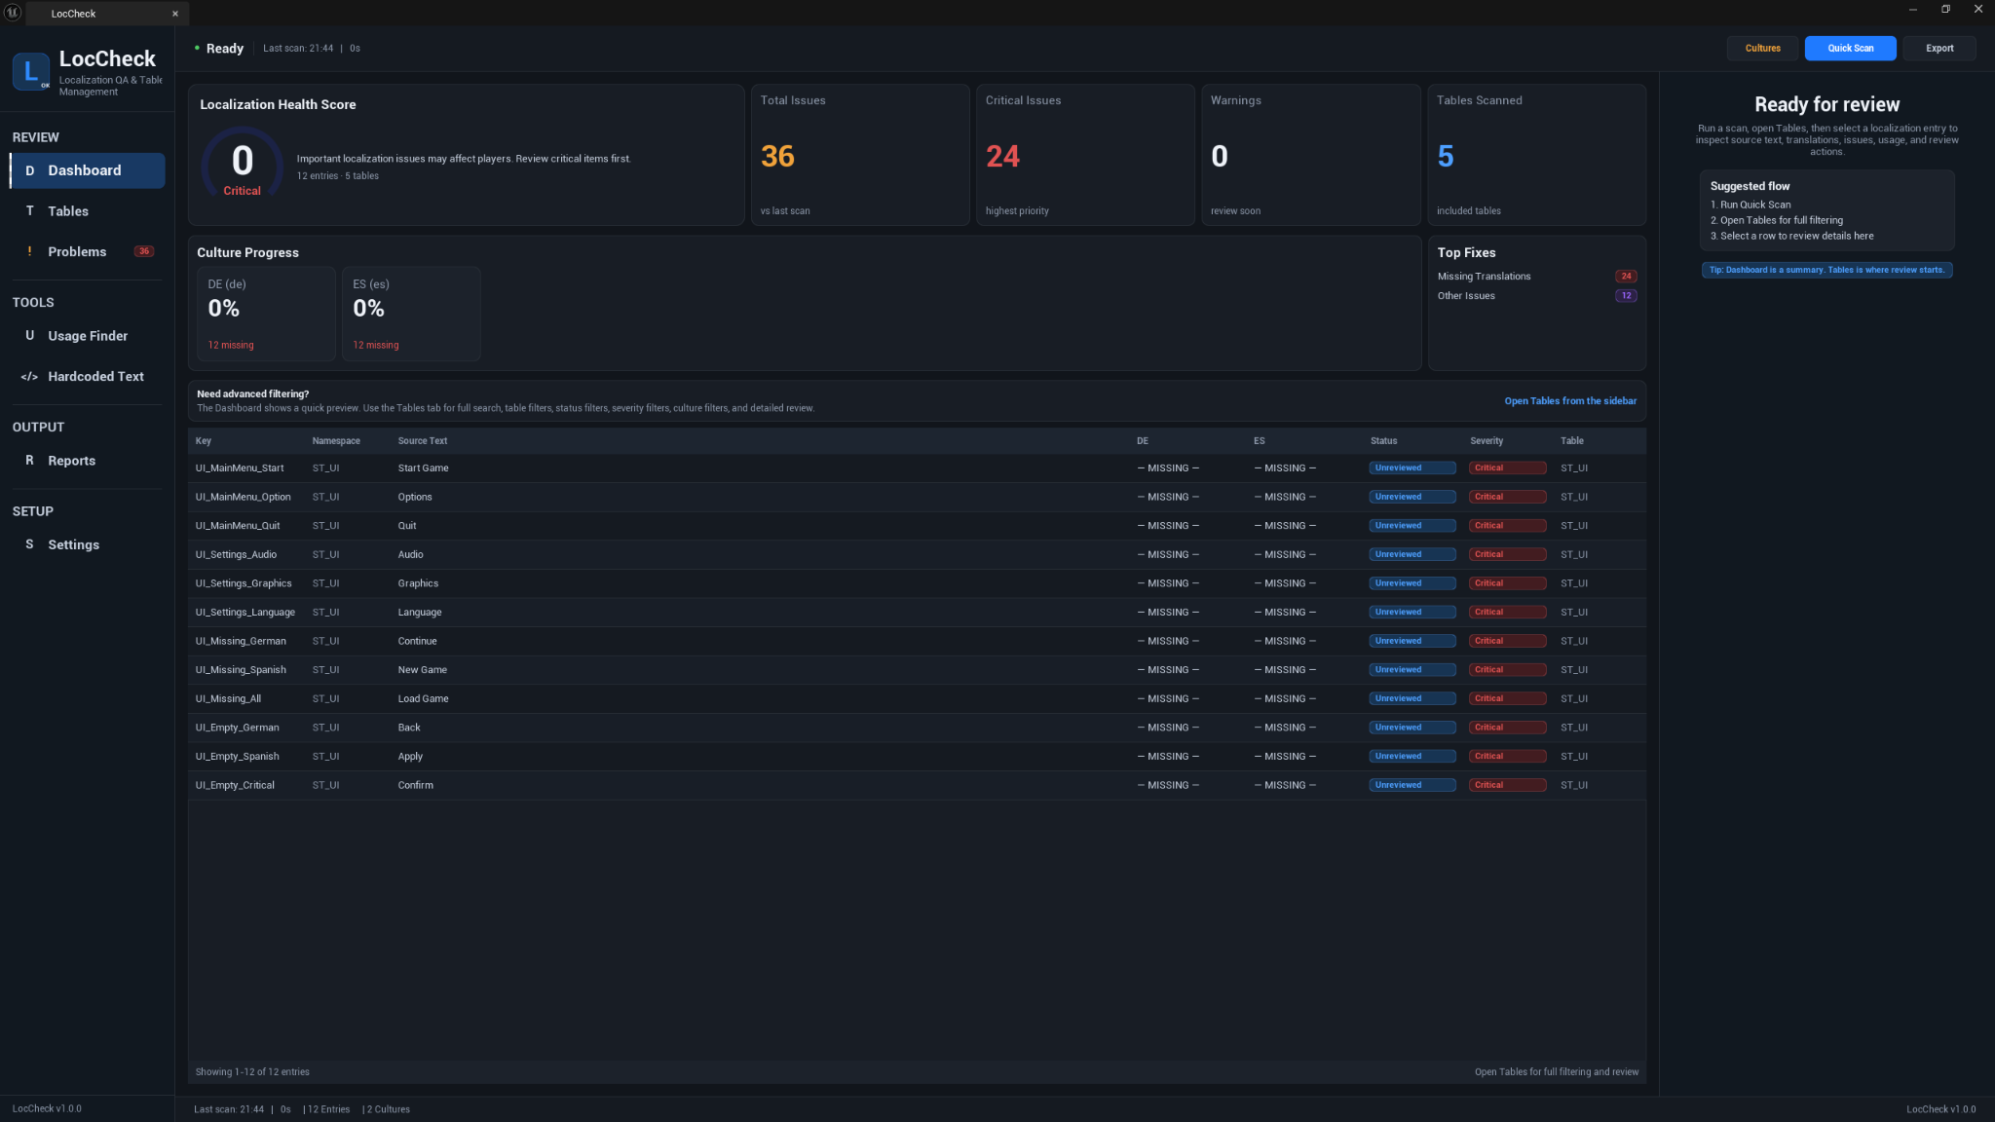Open Settings from the sidebar
The height and width of the screenshot is (1122, 1995).
pyautogui.click(x=88, y=544)
